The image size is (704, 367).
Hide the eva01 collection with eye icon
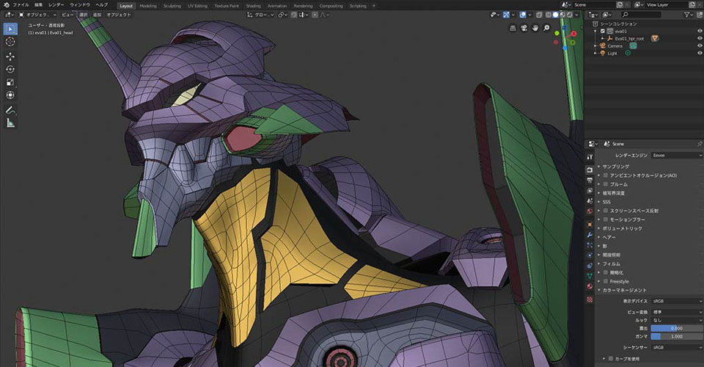[700, 31]
